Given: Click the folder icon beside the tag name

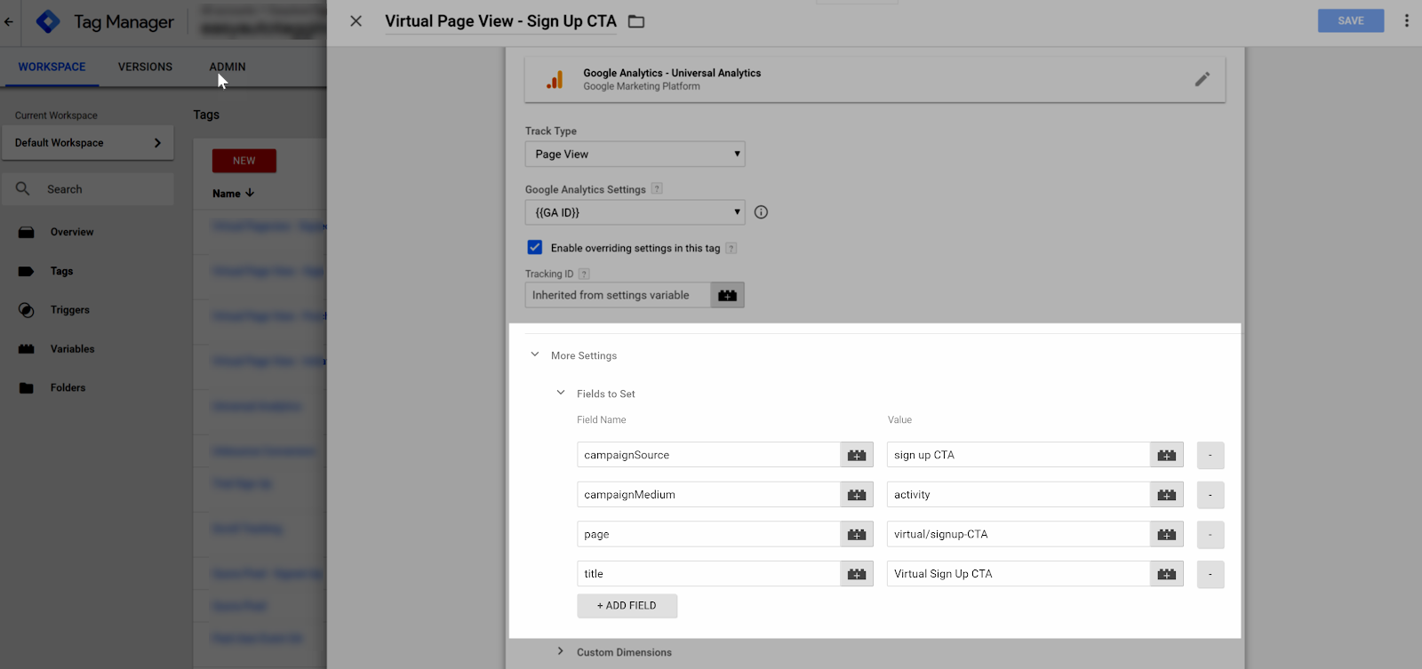Looking at the screenshot, I should coord(636,21).
